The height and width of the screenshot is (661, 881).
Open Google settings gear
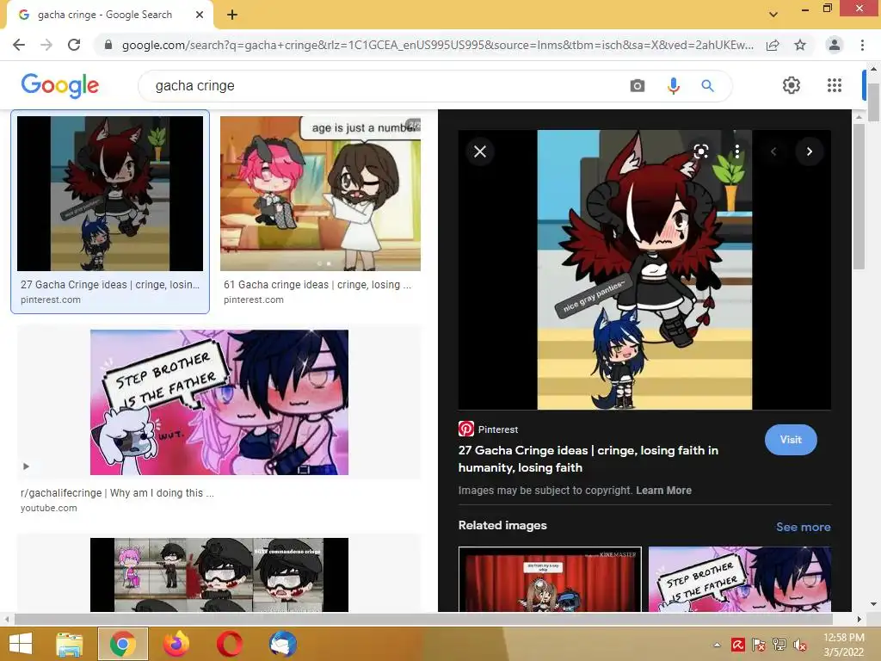pyautogui.click(x=792, y=85)
